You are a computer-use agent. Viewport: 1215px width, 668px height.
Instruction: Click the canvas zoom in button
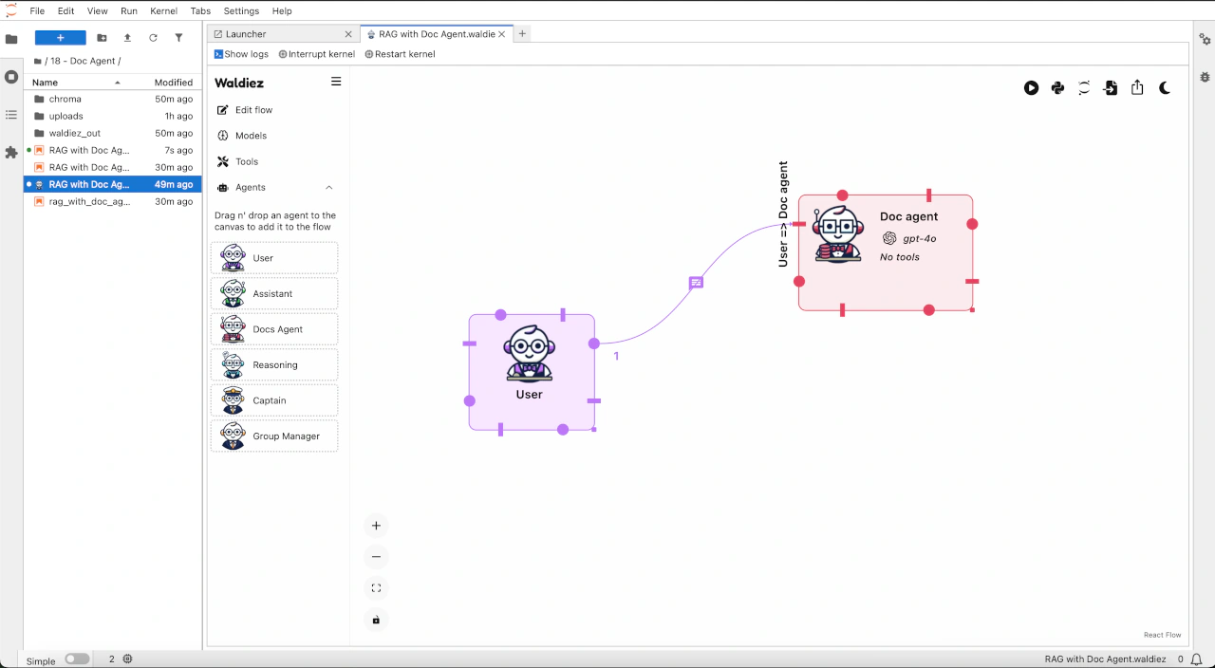[x=376, y=526]
